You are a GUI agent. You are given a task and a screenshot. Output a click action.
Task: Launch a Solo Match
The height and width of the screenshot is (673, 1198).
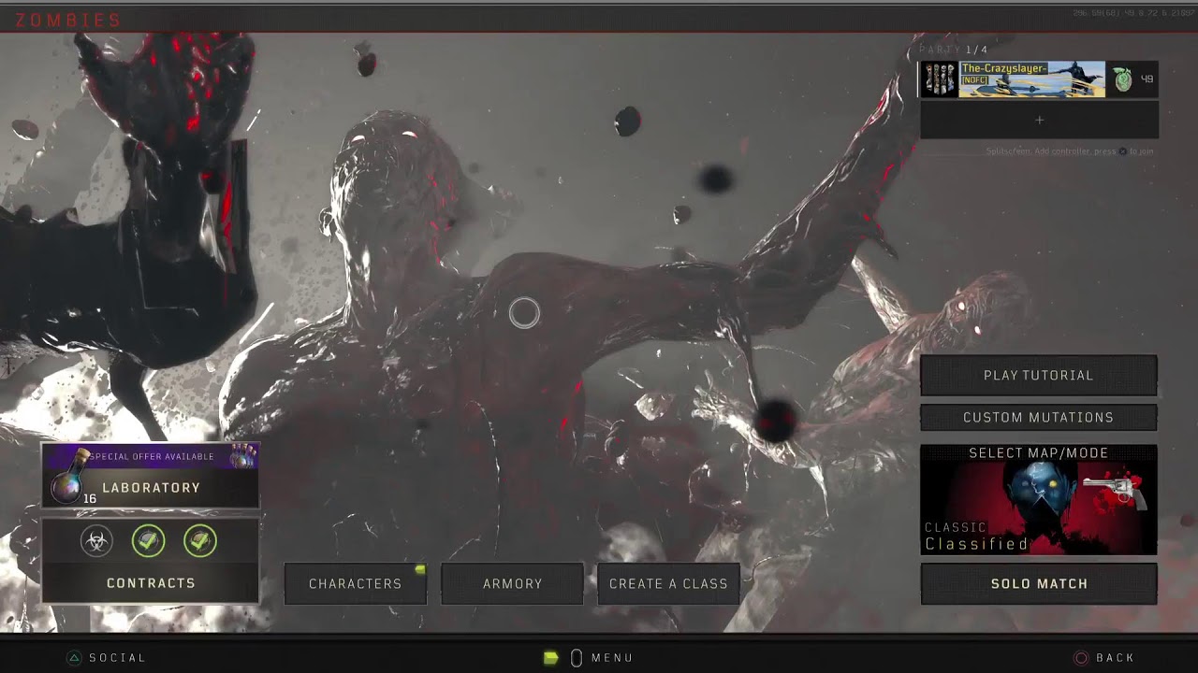point(1039,583)
